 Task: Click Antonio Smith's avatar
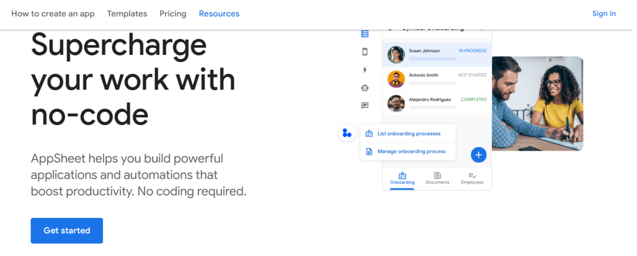396,79
